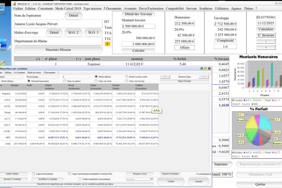Click the right arrow Hauteur ligne button
The width and height of the screenshot is (282, 188).
click(204, 77)
